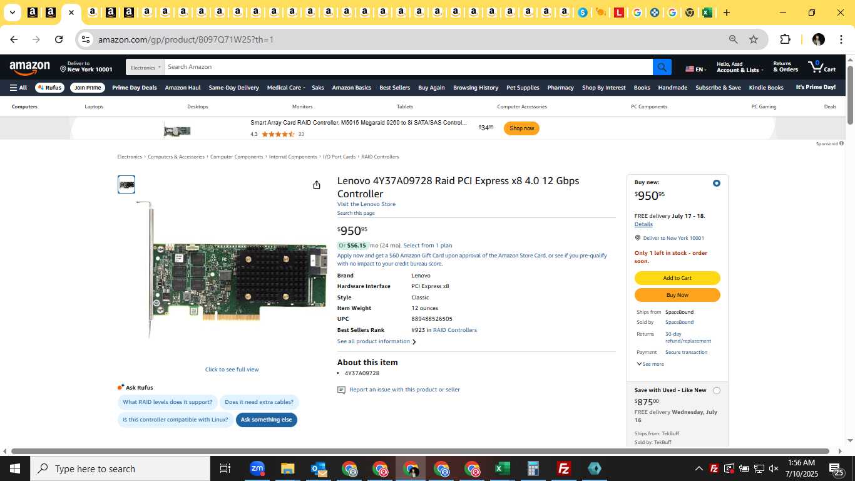Click Shop now on sponsored banner
This screenshot has height=481, width=855.
pyautogui.click(x=521, y=128)
